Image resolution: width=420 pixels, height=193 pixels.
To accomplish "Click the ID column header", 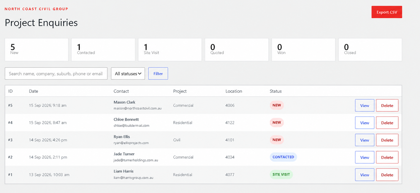I will tap(10, 91).
